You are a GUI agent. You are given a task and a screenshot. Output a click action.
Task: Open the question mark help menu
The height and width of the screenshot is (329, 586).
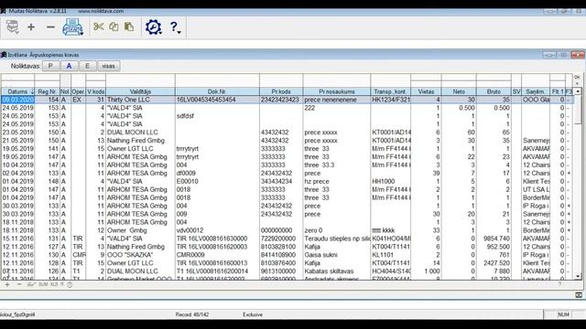175,27
